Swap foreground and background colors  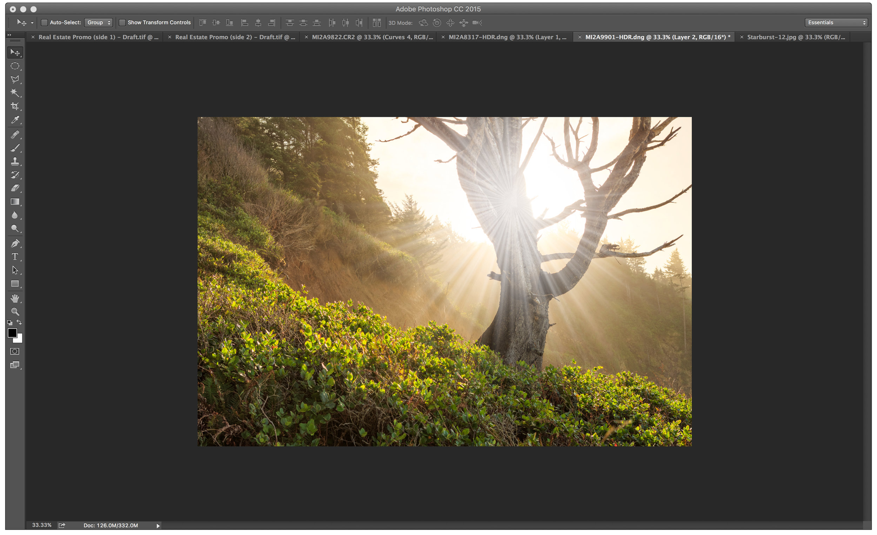point(19,323)
